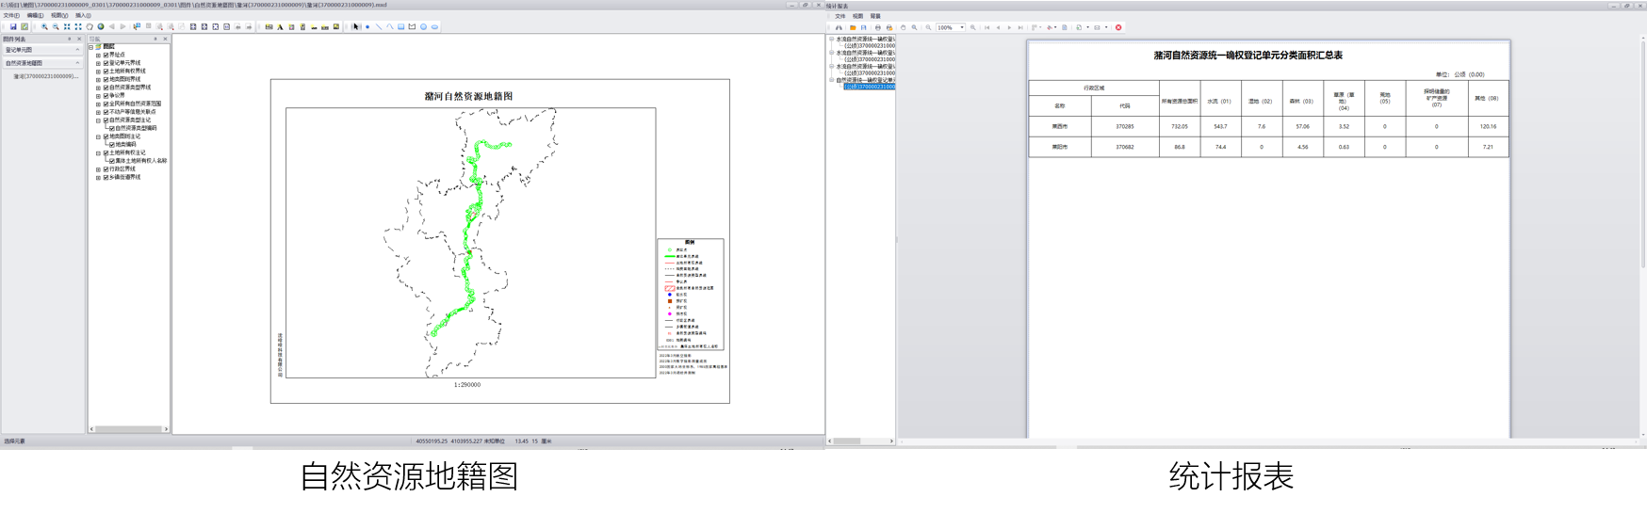Collapse the 登记单元图 panel section
This screenshot has height=513, width=1647.
pos(77,50)
